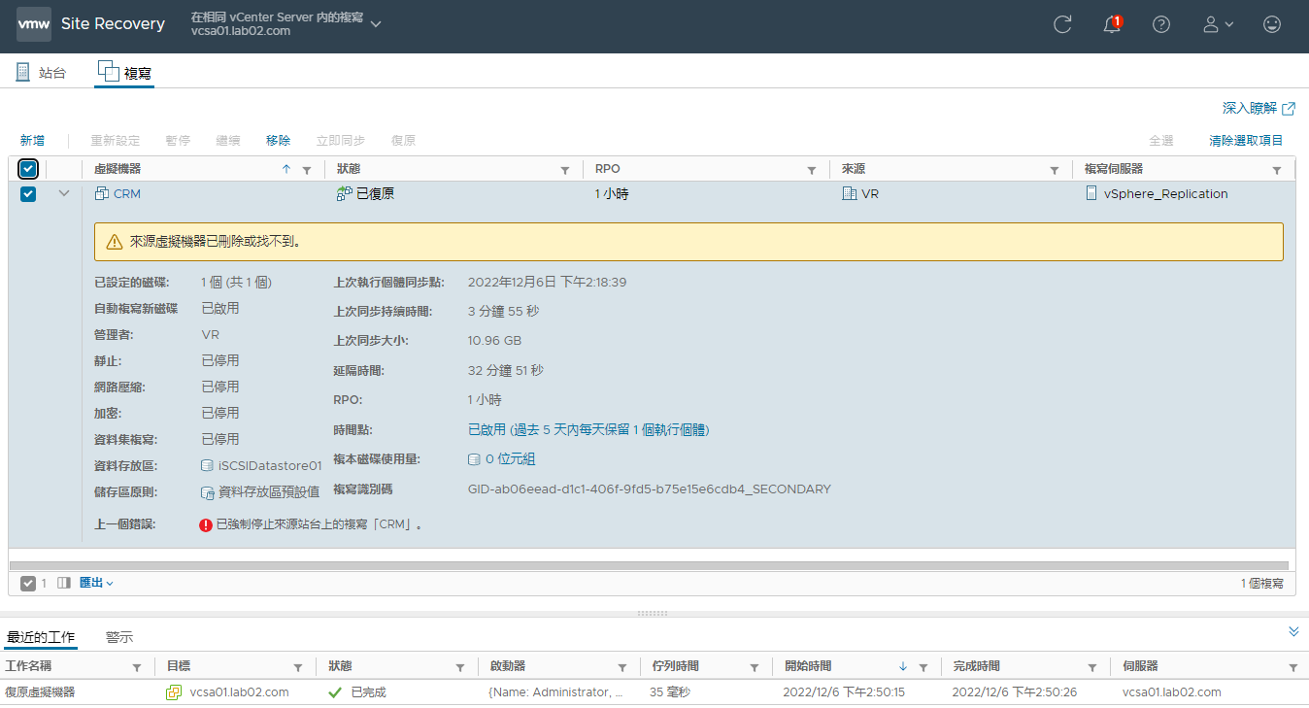1309x708 pixels.
Task: Filter the 完成時間 column
Action: 1092,667
